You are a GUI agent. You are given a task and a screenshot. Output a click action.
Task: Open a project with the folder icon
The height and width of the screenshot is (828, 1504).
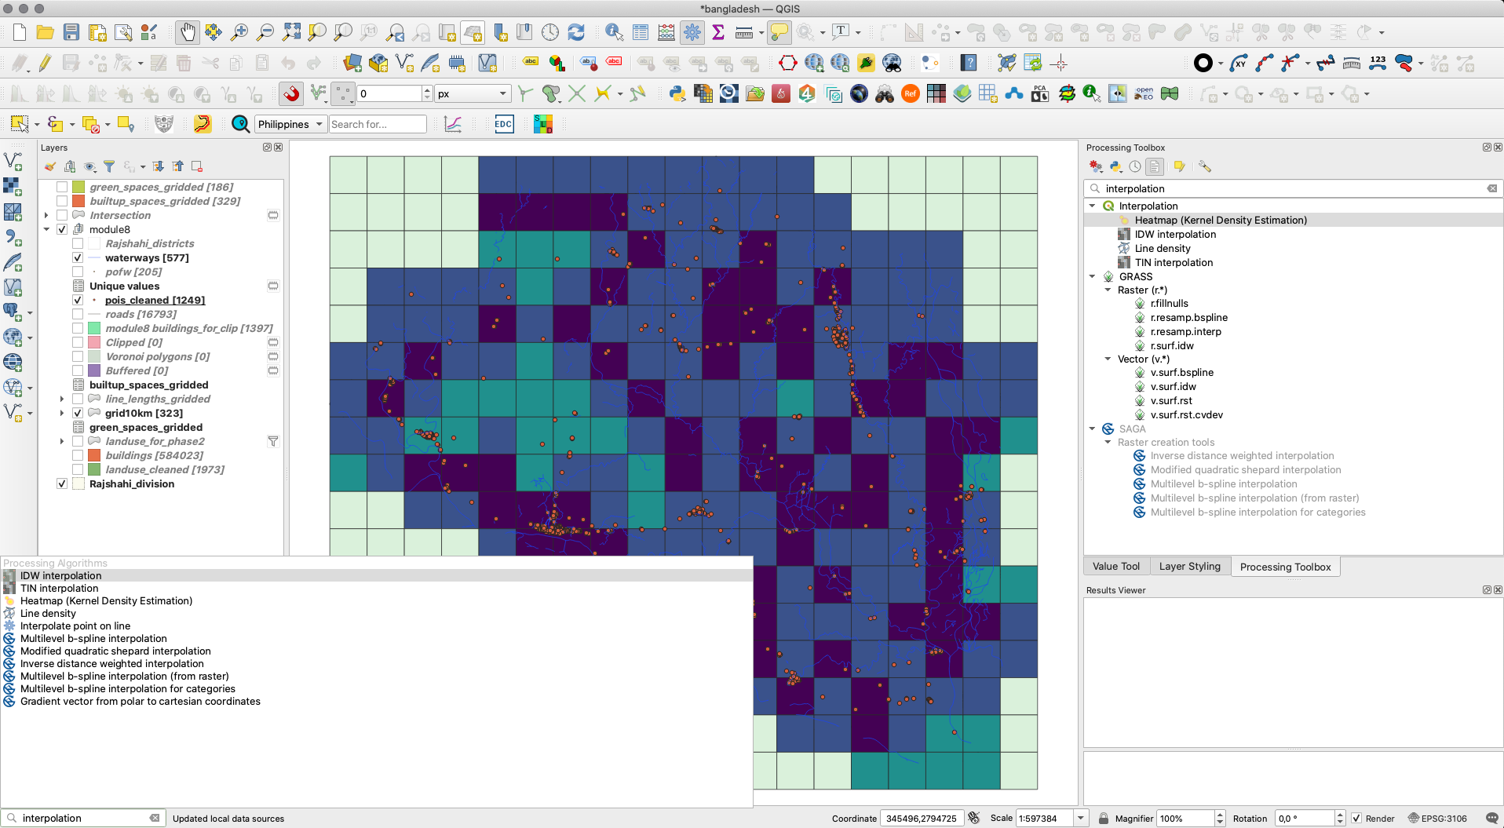46,32
